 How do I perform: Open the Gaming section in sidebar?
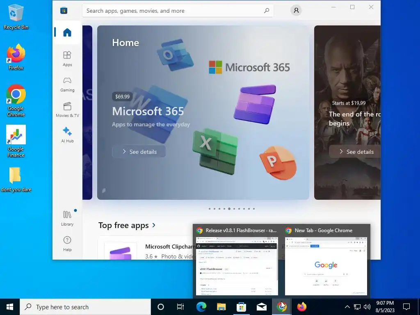pos(67,84)
